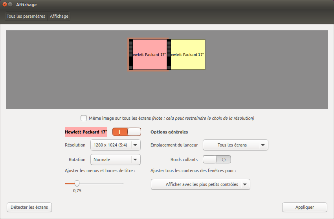Turn on the Bords collants switch
This screenshot has width=334, height=219.
point(217,160)
